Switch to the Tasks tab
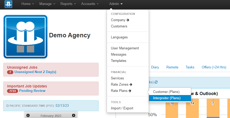This screenshot has width=230, height=118. (190, 67)
